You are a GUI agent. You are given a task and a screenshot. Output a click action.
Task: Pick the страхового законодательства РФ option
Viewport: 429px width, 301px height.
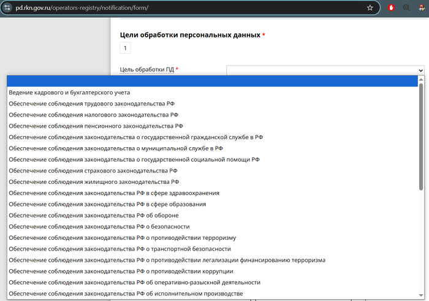click(93, 170)
